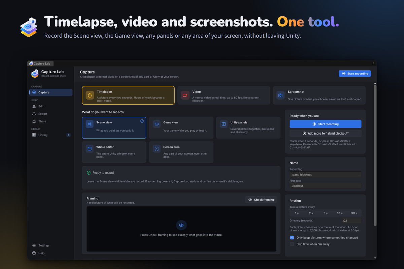Viewport: 404px width, 269px height.
Task: Click the Scene view grid icon
Action: coord(89,124)
